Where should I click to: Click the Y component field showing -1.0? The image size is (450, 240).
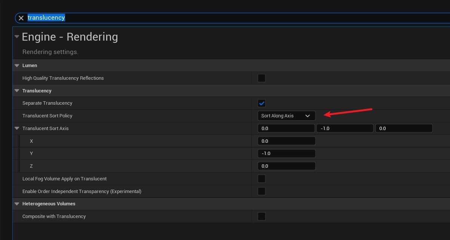pos(286,154)
